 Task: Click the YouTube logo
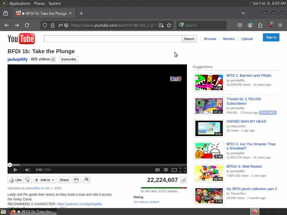(21, 39)
